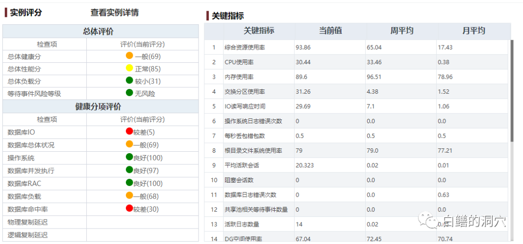Image resolution: width=523 pixels, height=244 pixels.
Task: Click the red status dot for 数据库命中率
Action: point(129,208)
